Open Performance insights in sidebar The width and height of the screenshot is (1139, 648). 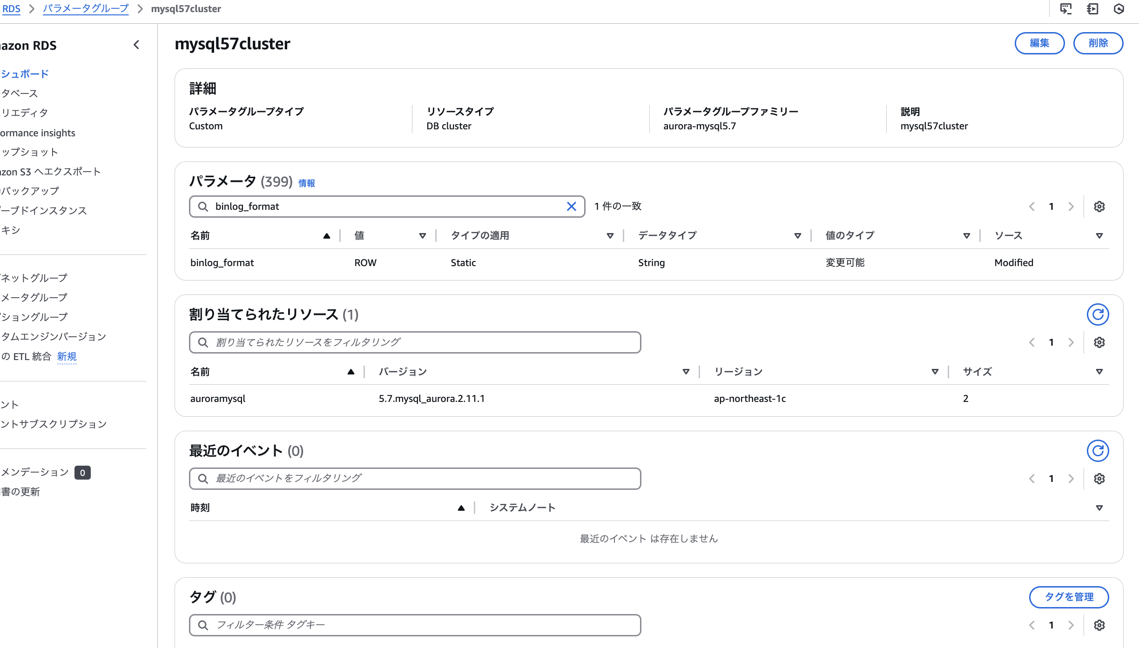pyautogui.click(x=38, y=133)
